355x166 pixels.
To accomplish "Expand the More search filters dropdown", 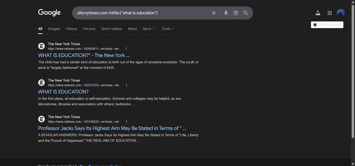I will pyautogui.click(x=149, y=29).
